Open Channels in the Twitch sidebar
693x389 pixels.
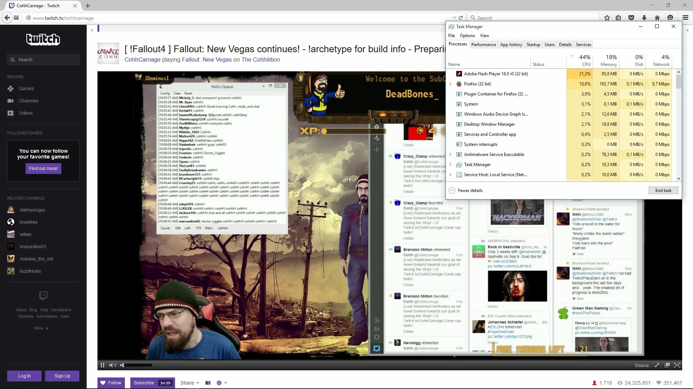click(29, 101)
